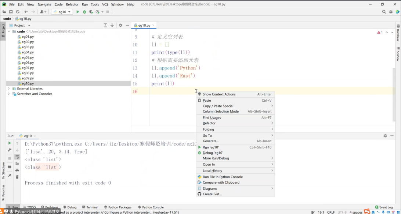This screenshot has height=214, width=401.
Task: Click the Debug bug icon in main toolbar
Action: pyautogui.click(x=84, y=12)
